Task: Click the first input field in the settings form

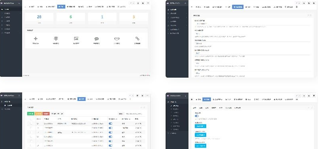Action: pos(252,24)
